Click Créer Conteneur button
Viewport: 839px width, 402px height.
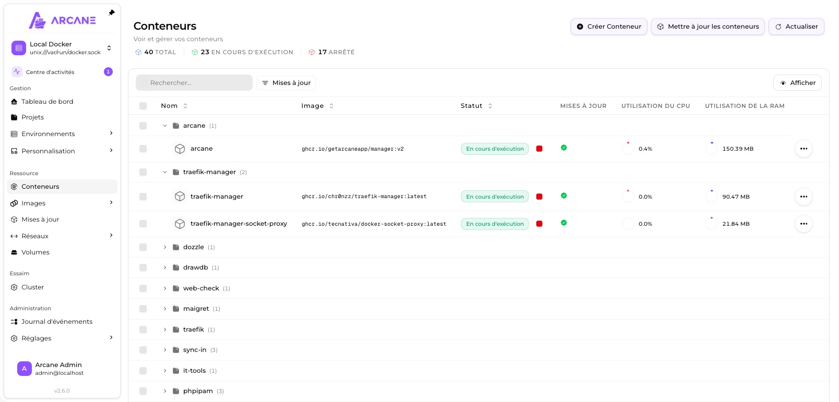[x=609, y=27]
